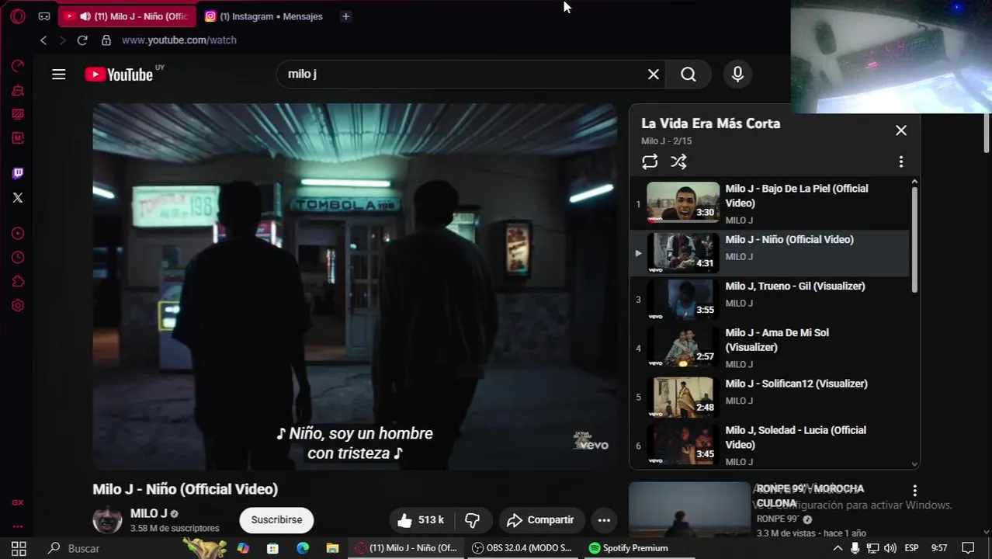
Task: Open MILO J channel avatar
Action: tap(107, 519)
